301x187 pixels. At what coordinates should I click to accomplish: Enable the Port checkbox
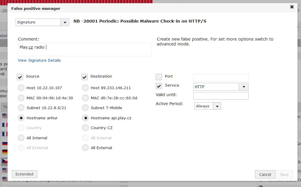click(159, 77)
